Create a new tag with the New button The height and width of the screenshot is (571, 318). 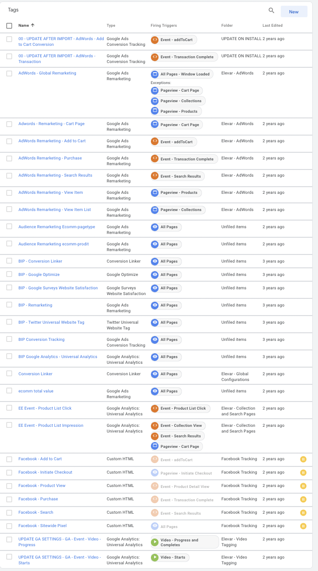tap(294, 11)
